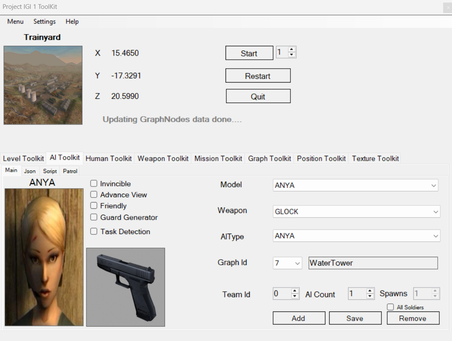Switch to the Mission Toolkit tab
The height and width of the screenshot is (341, 452).
218,159
